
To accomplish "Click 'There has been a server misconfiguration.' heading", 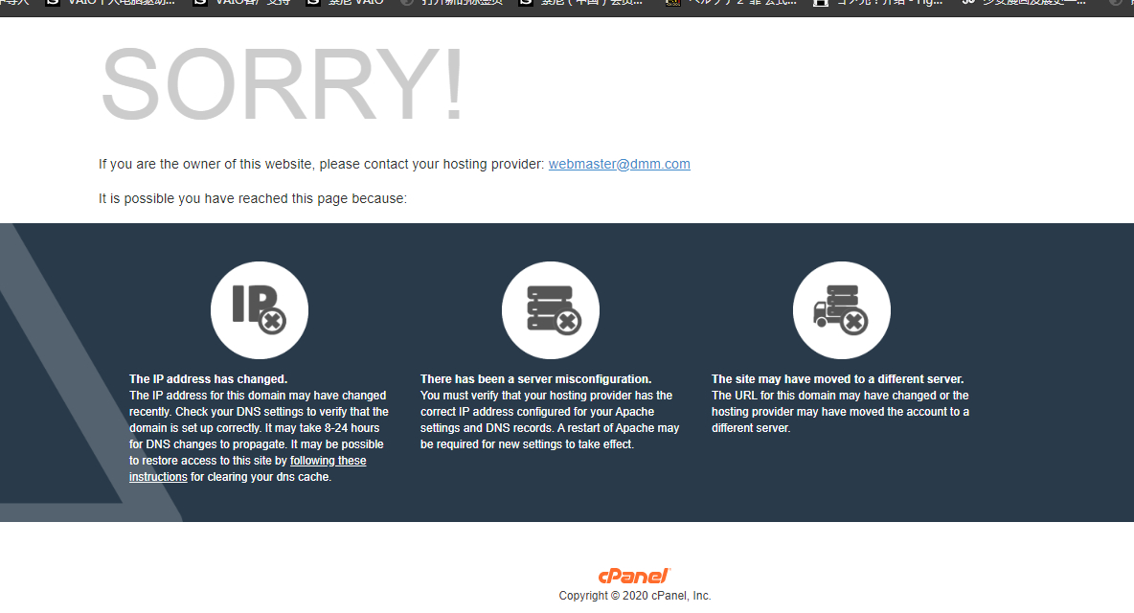I will [536, 378].
